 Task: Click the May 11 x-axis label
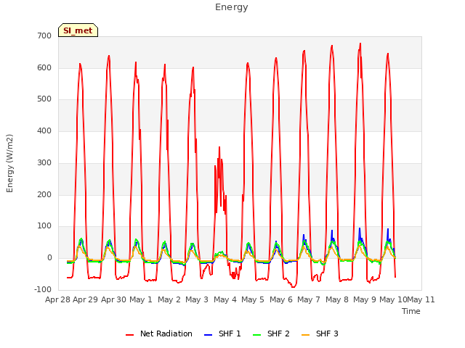421,299
